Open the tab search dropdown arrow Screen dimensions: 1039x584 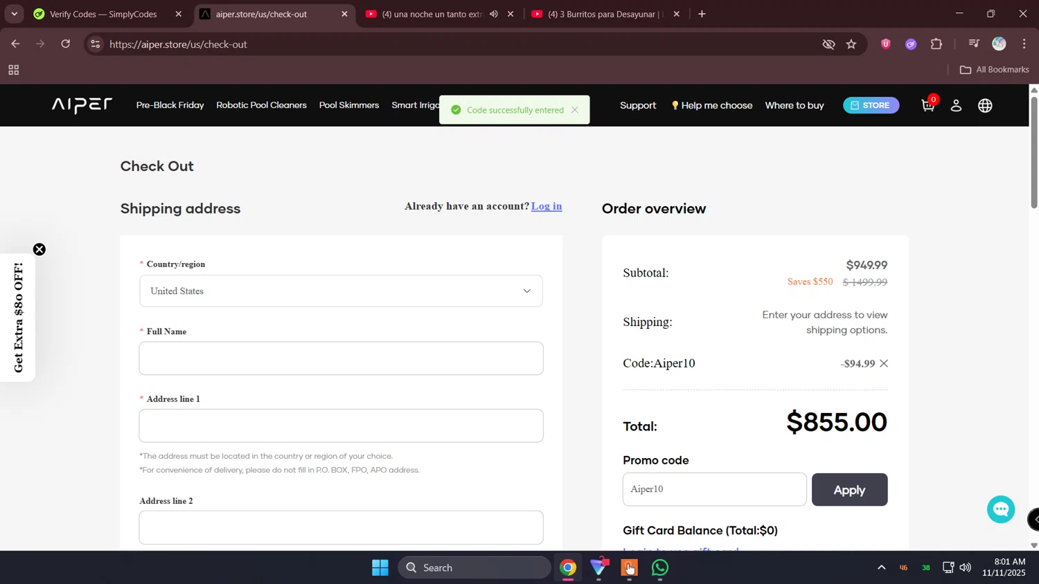(14, 14)
